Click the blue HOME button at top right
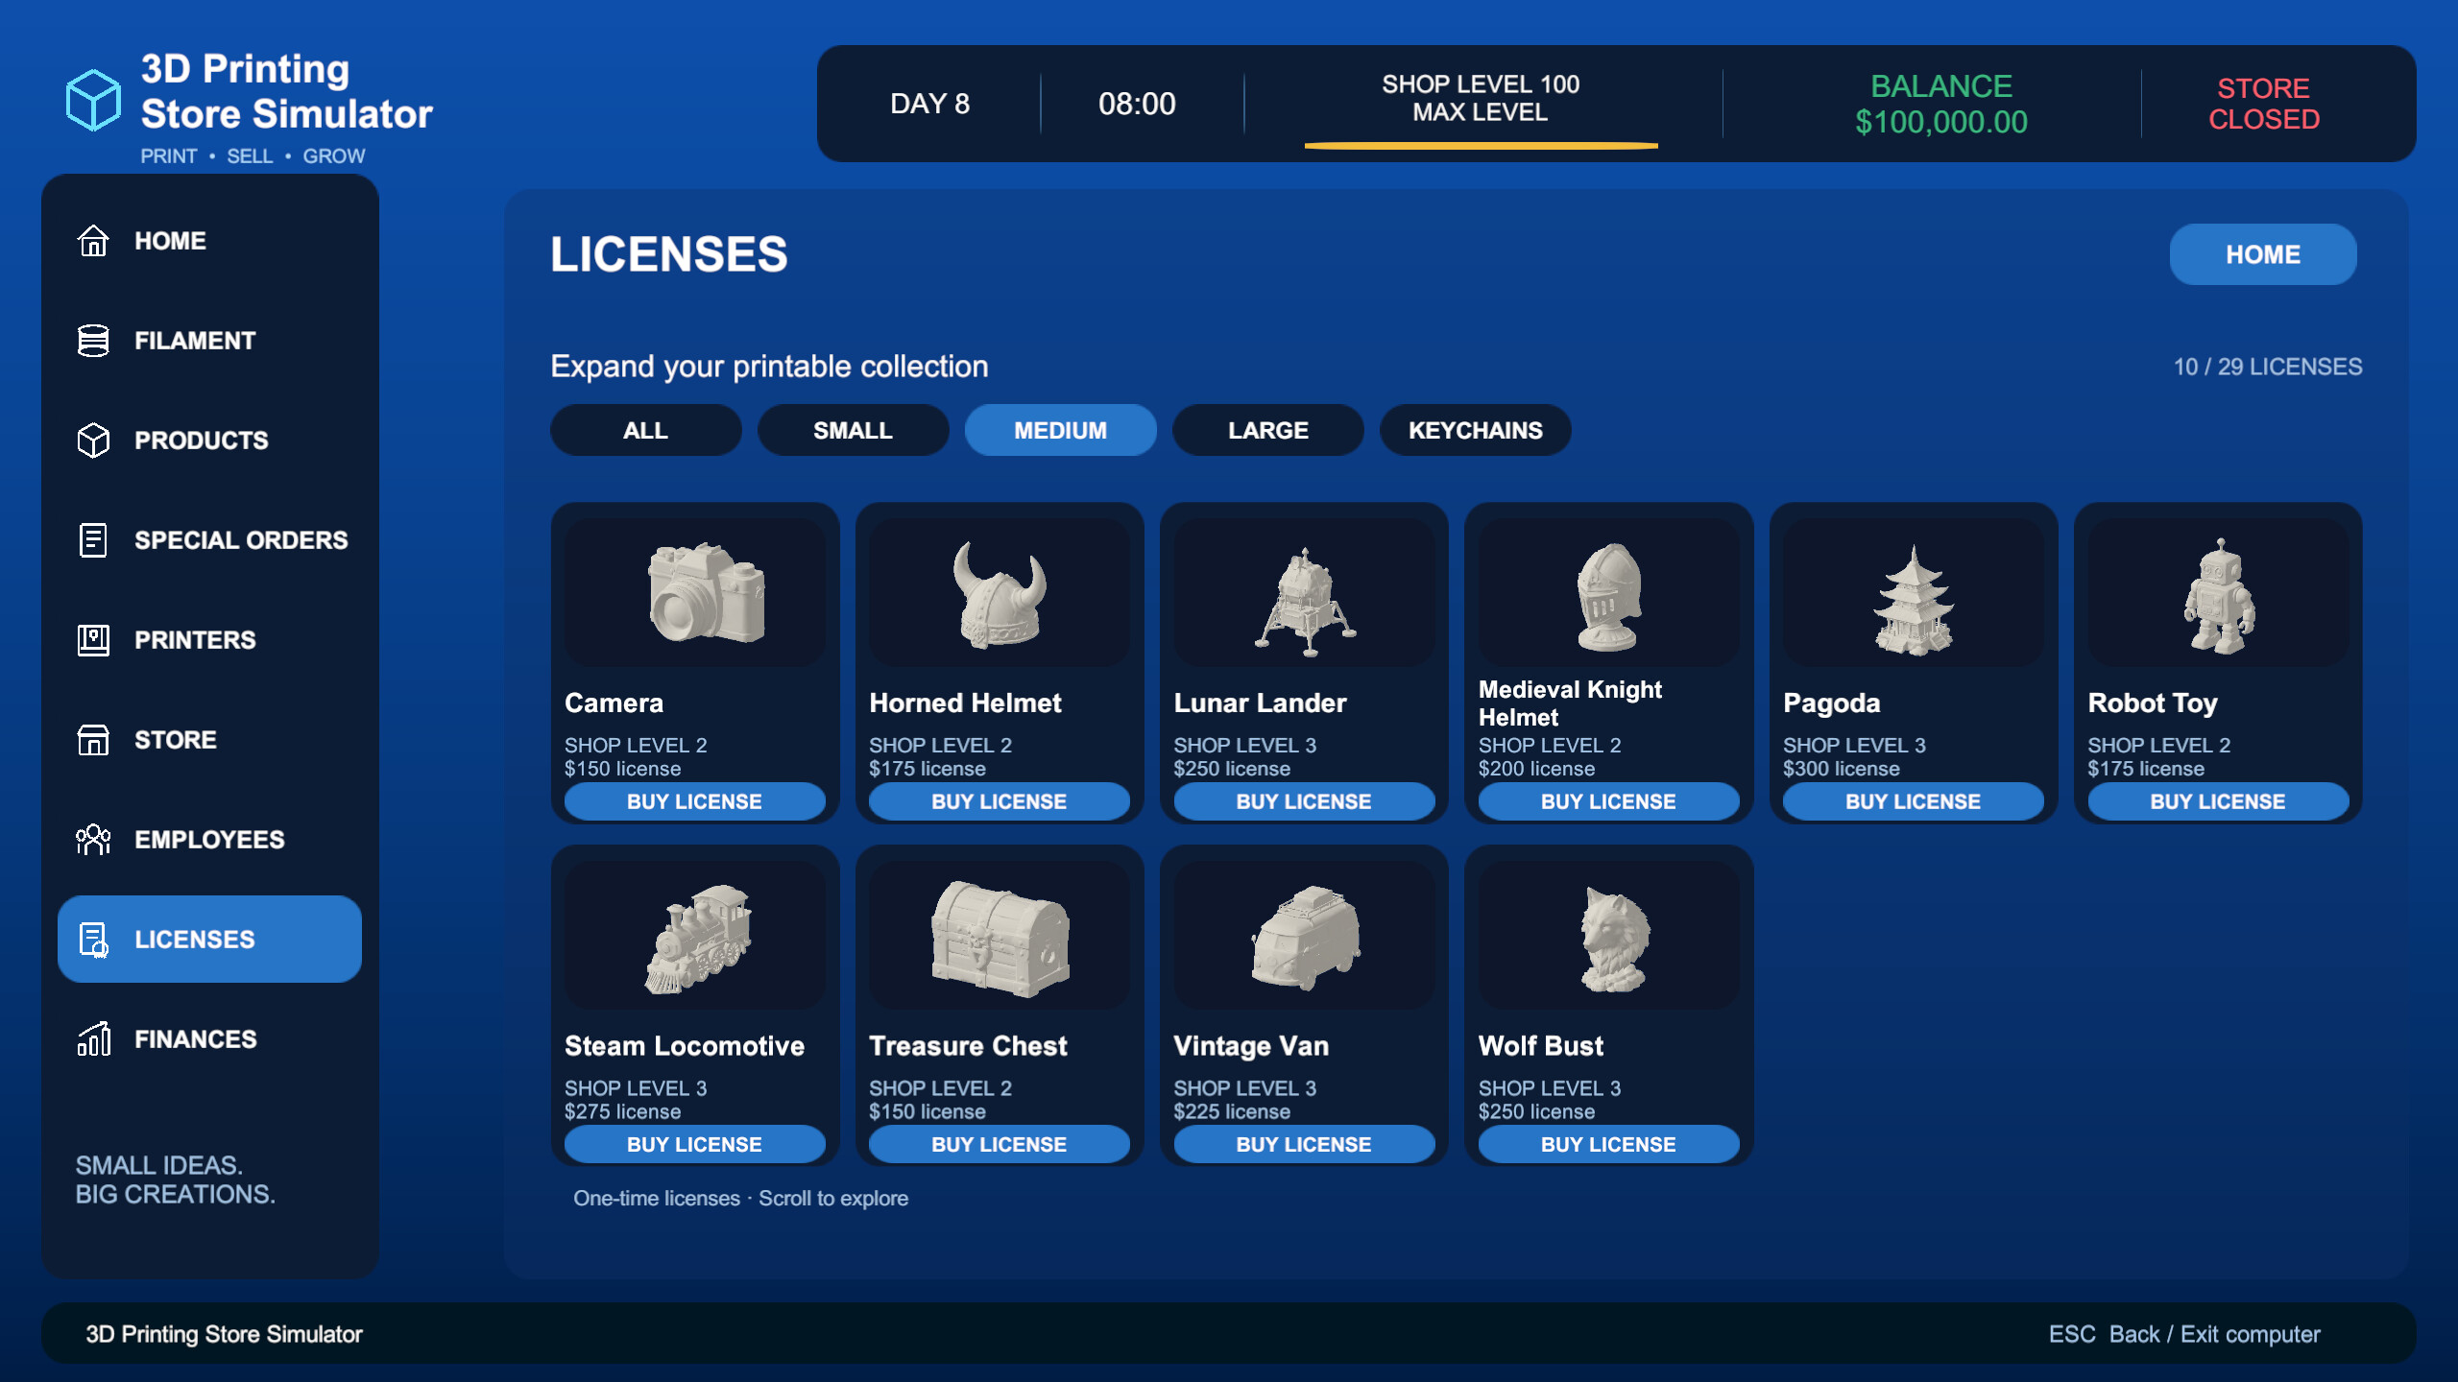2458x1382 pixels. tap(2263, 254)
